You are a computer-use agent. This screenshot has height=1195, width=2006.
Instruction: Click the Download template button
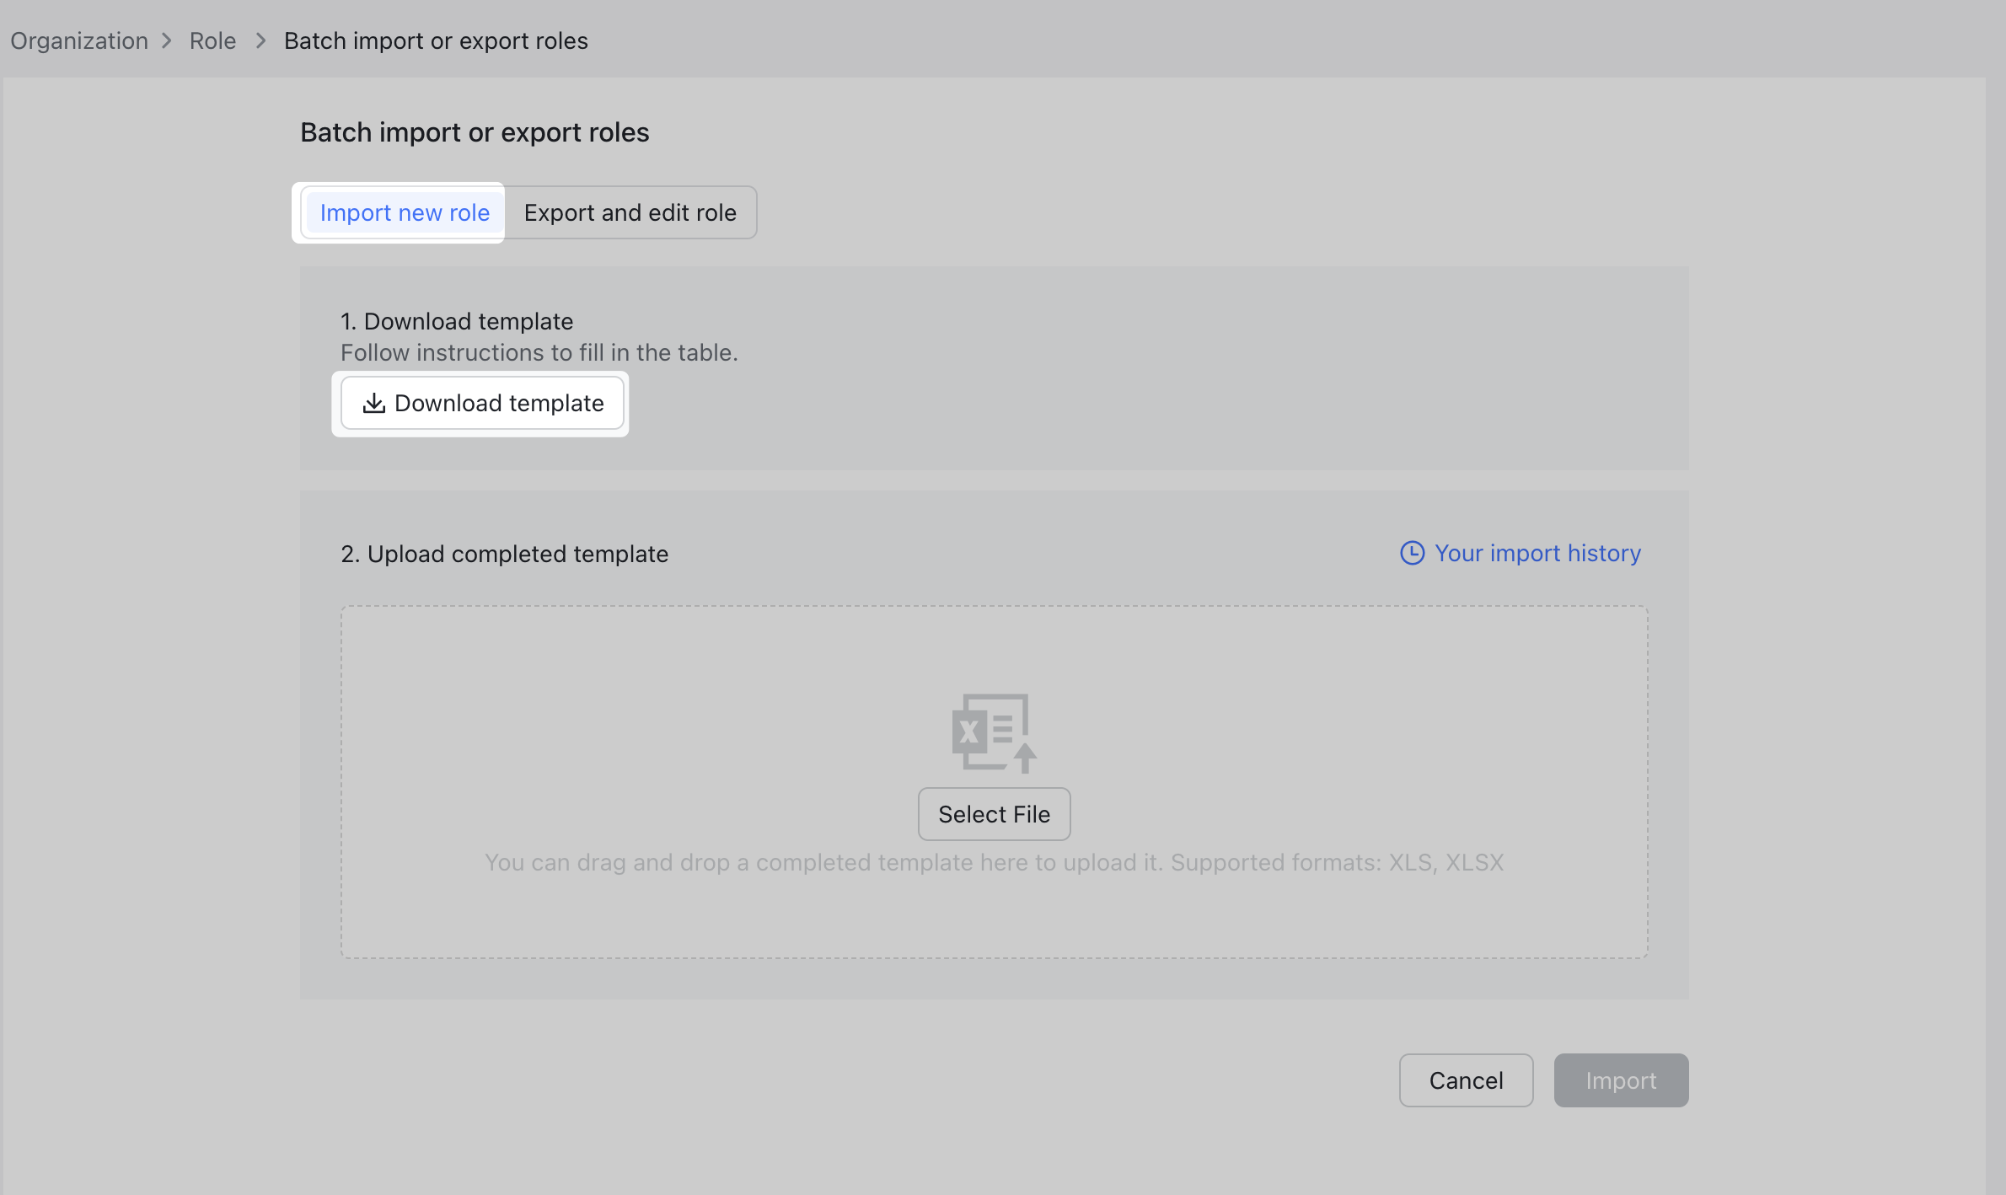point(481,403)
